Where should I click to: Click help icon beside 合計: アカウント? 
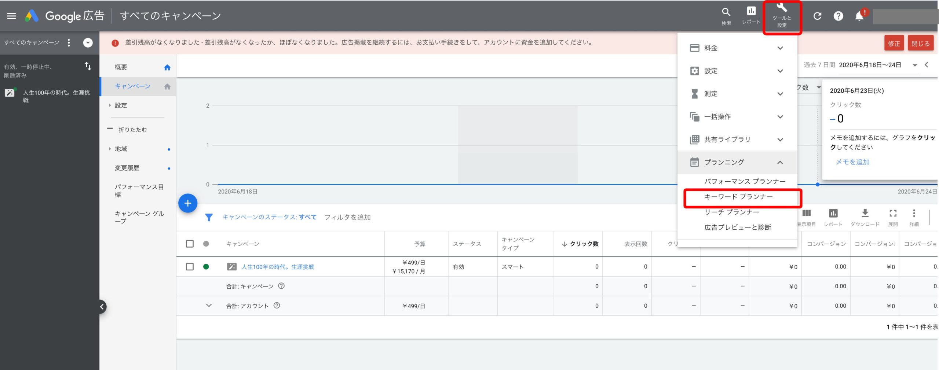point(277,306)
